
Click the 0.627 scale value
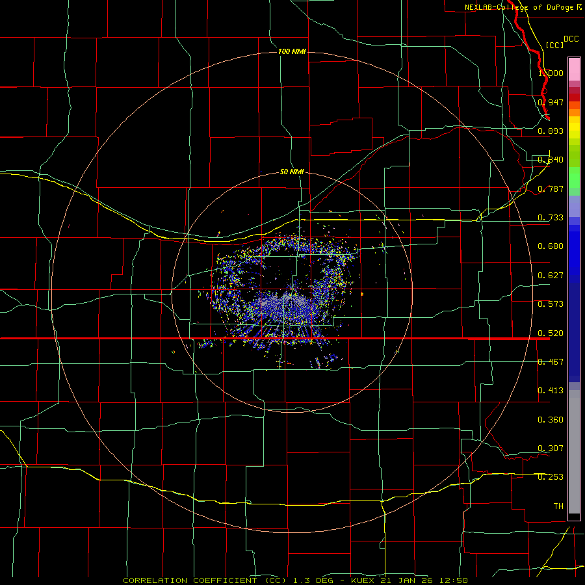coord(551,276)
